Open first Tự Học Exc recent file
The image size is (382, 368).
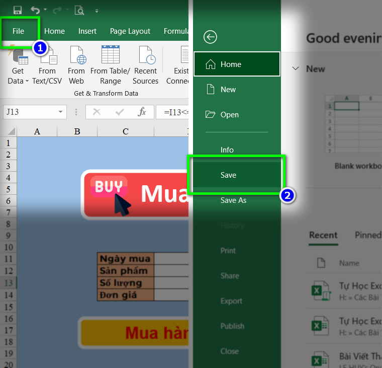[x=344, y=291]
